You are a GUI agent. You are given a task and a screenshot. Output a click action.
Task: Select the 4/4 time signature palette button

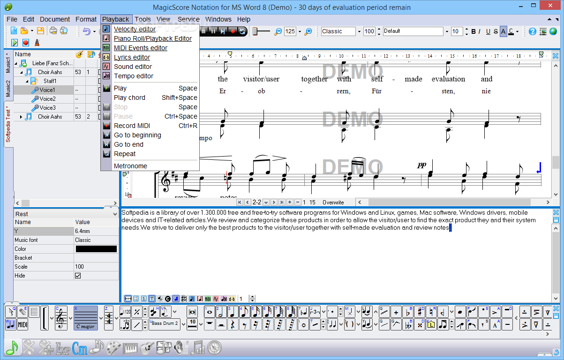coord(109,319)
